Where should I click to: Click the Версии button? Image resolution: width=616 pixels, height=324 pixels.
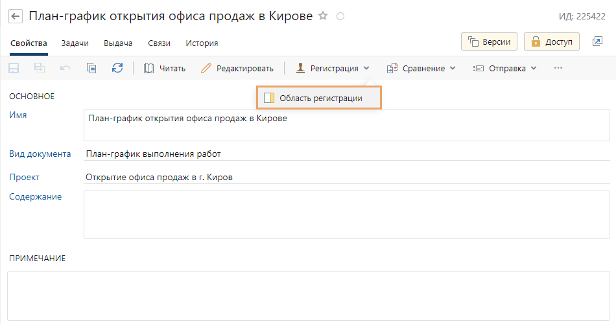(x=489, y=41)
